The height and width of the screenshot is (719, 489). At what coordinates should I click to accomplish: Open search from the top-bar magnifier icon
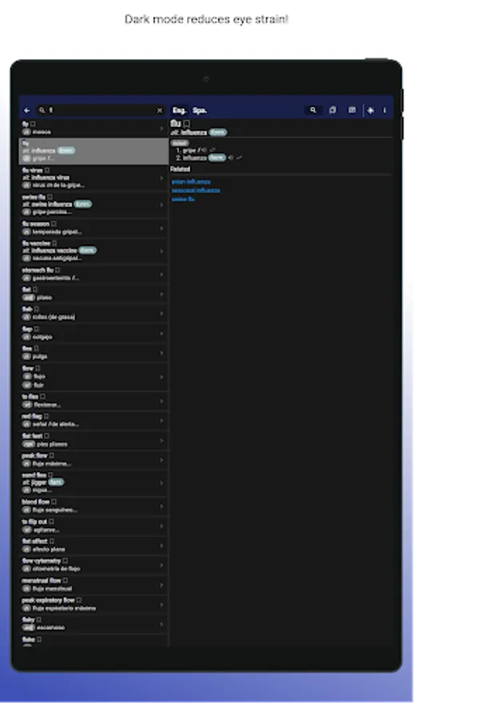click(313, 110)
